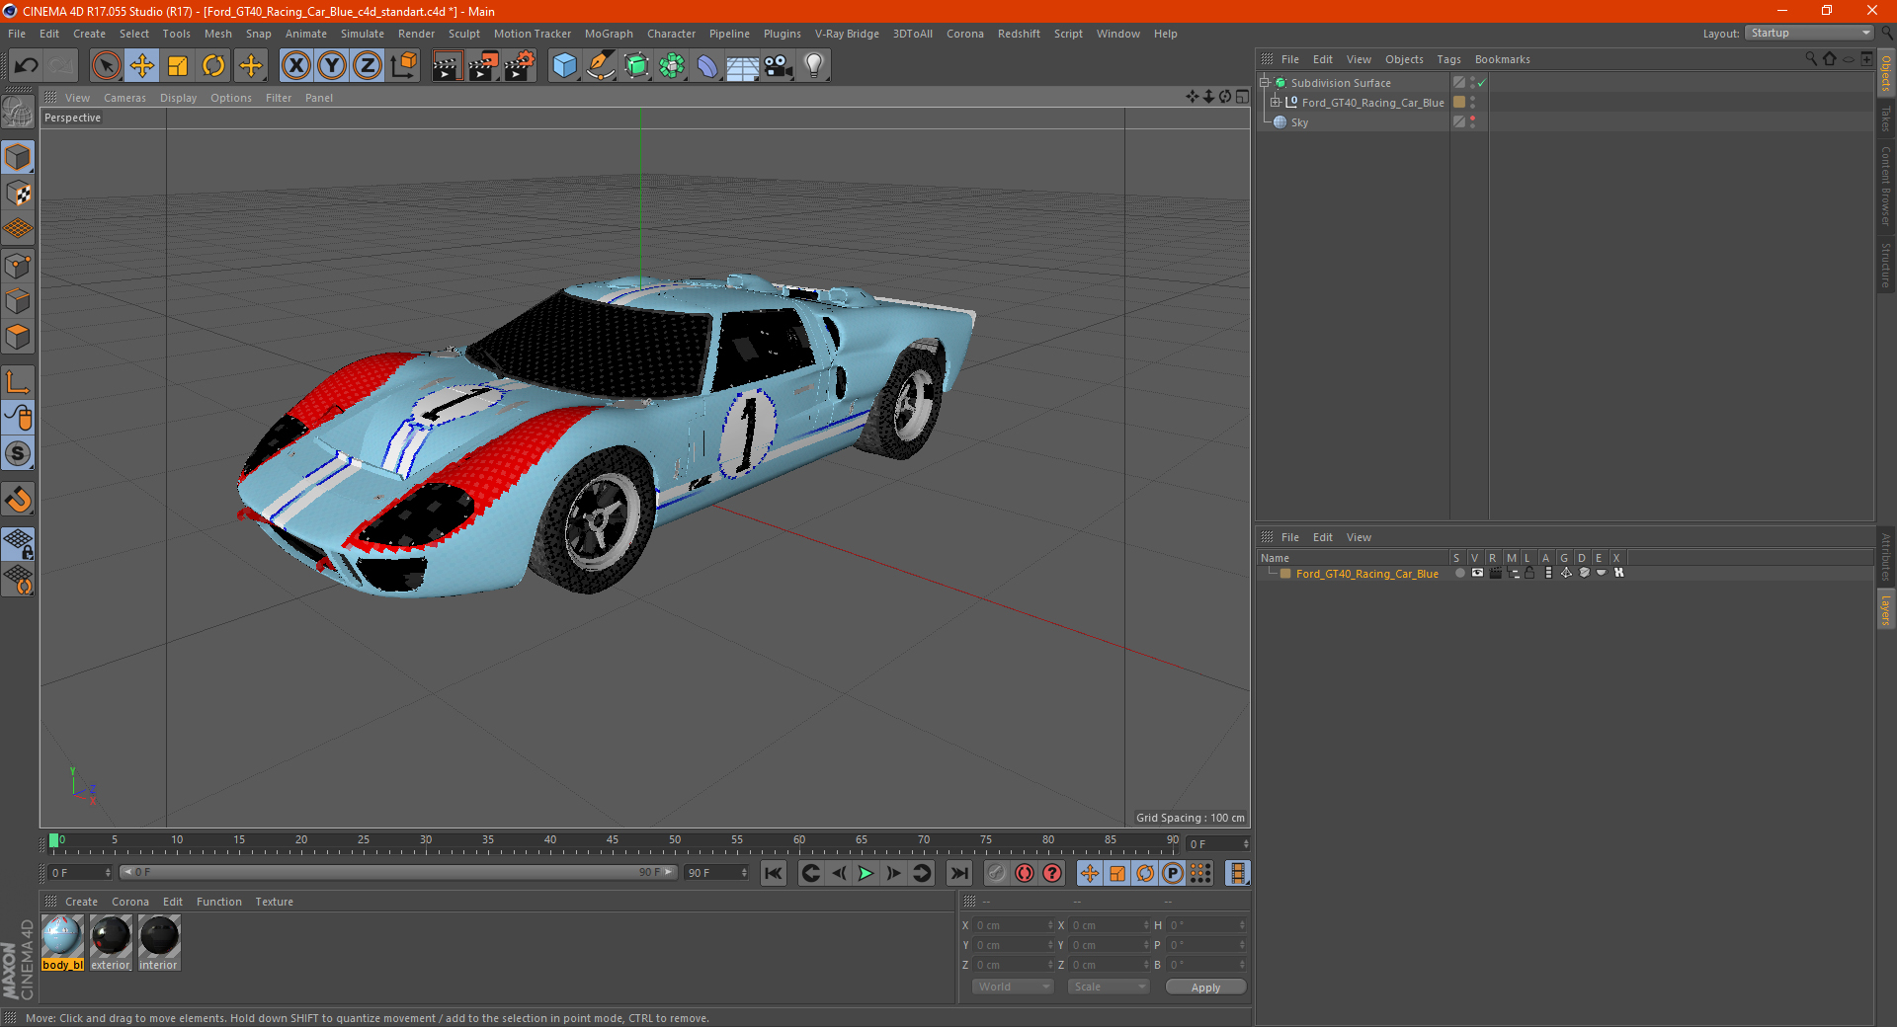Image resolution: width=1897 pixels, height=1027 pixels.
Task: Click the Ford_GT40 layer color swatch
Action: [1285, 574]
